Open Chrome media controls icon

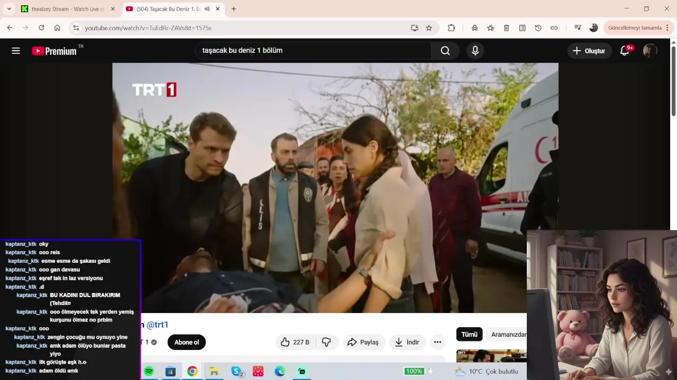pyautogui.click(x=578, y=28)
